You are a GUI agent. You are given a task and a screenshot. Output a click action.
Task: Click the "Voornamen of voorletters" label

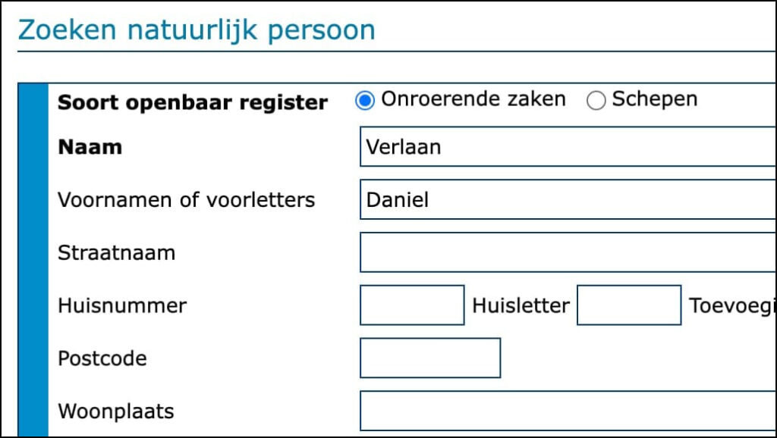(x=187, y=200)
